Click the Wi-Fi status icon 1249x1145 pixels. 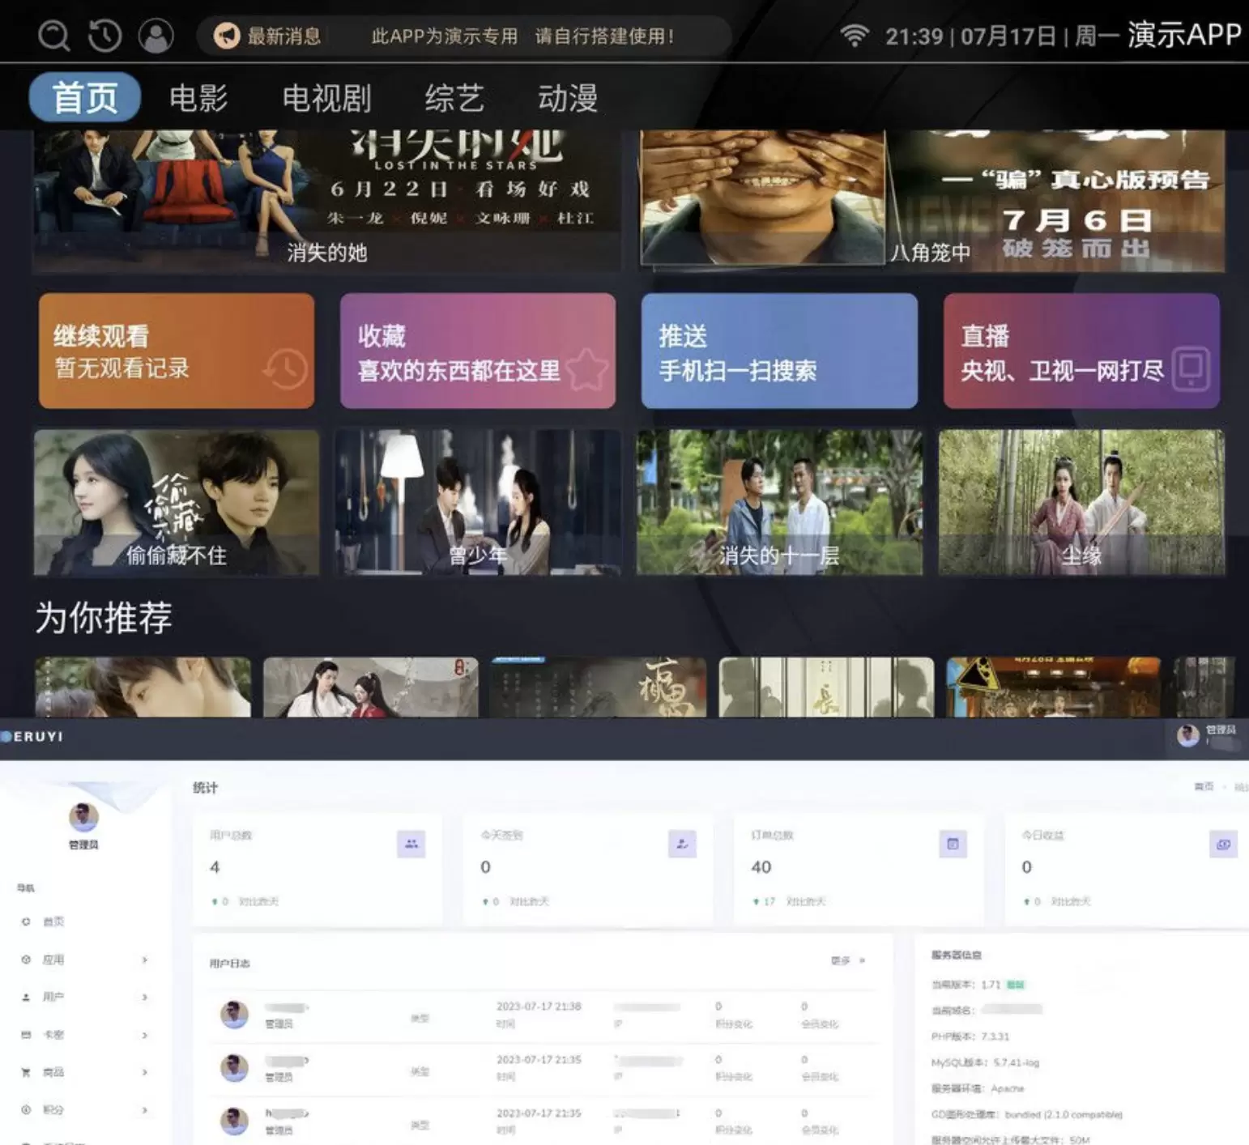pyautogui.click(x=854, y=36)
